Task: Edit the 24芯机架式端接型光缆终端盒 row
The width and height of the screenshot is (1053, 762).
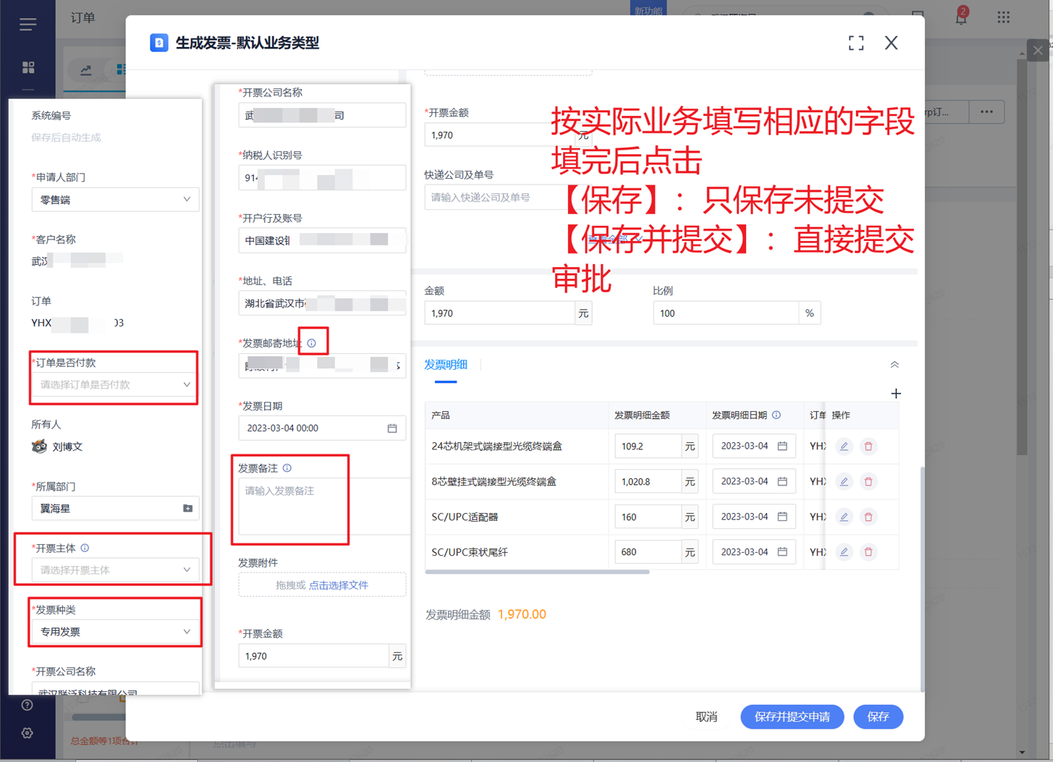Action: 844,446
